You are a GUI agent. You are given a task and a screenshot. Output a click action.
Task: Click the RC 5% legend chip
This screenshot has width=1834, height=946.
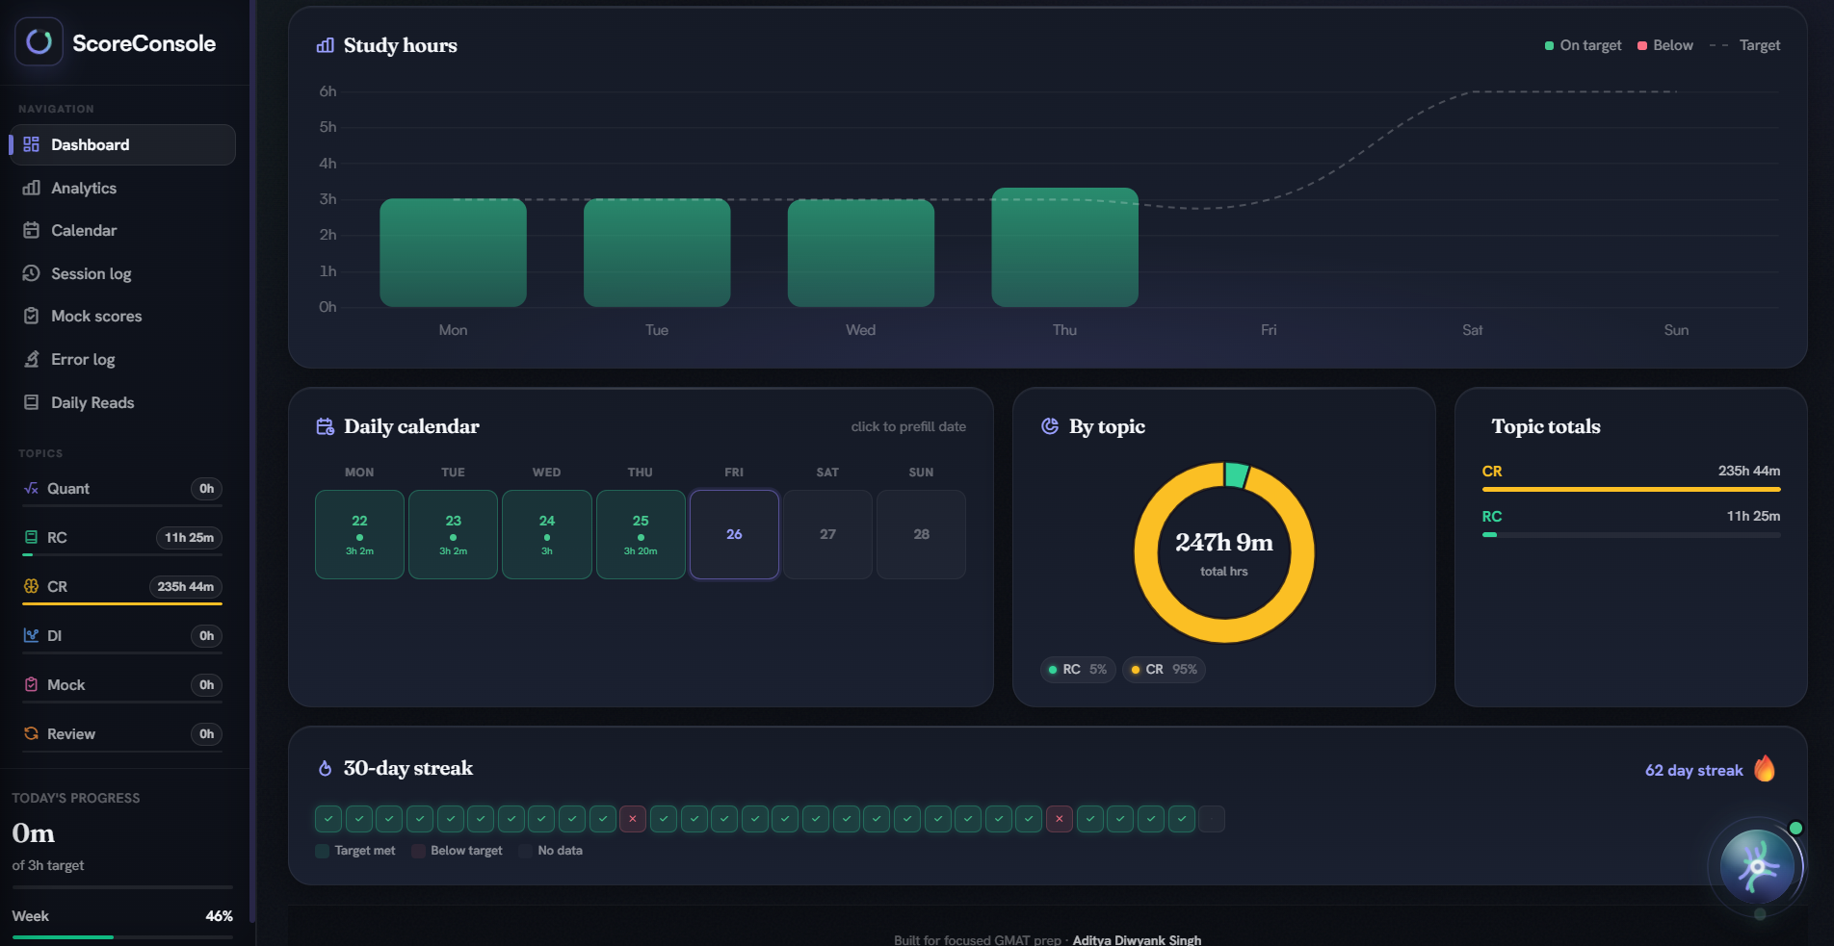tap(1078, 669)
